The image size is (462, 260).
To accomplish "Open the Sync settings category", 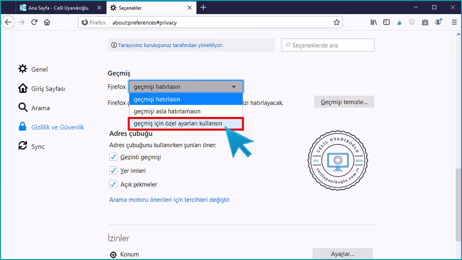I will [x=31, y=146].
